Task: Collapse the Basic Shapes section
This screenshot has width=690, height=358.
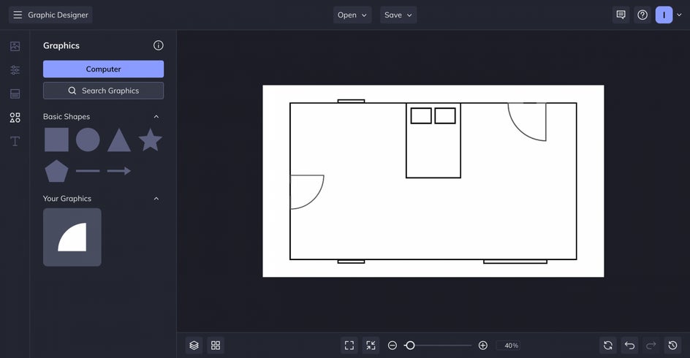Action: (x=156, y=117)
